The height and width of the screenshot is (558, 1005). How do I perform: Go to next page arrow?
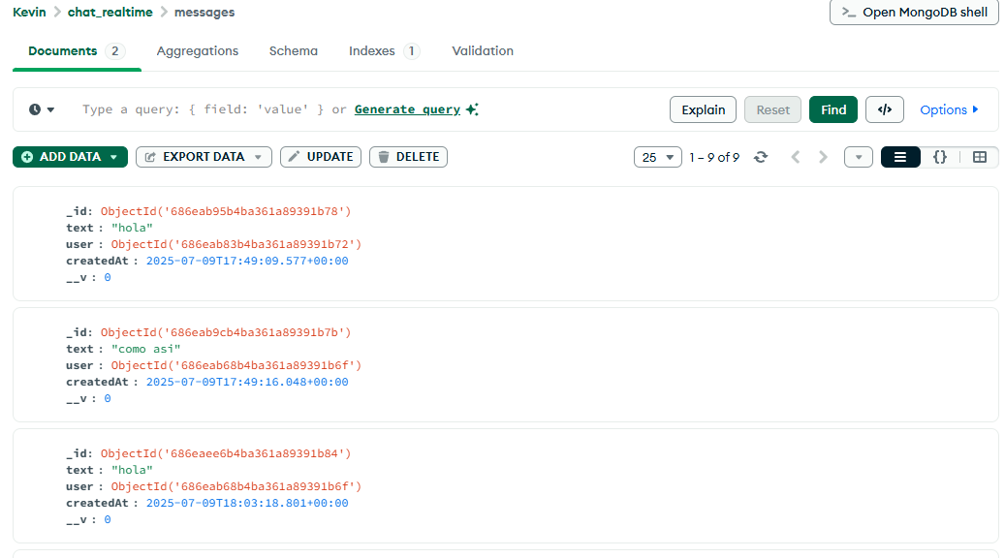pyautogui.click(x=823, y=157)
